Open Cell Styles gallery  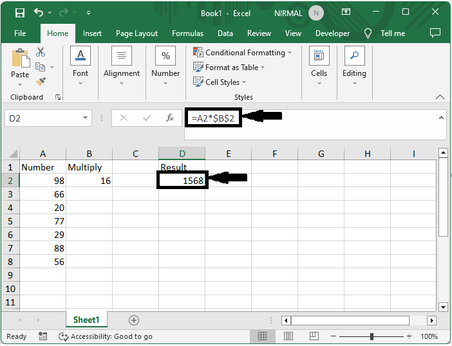click(220, 82)
